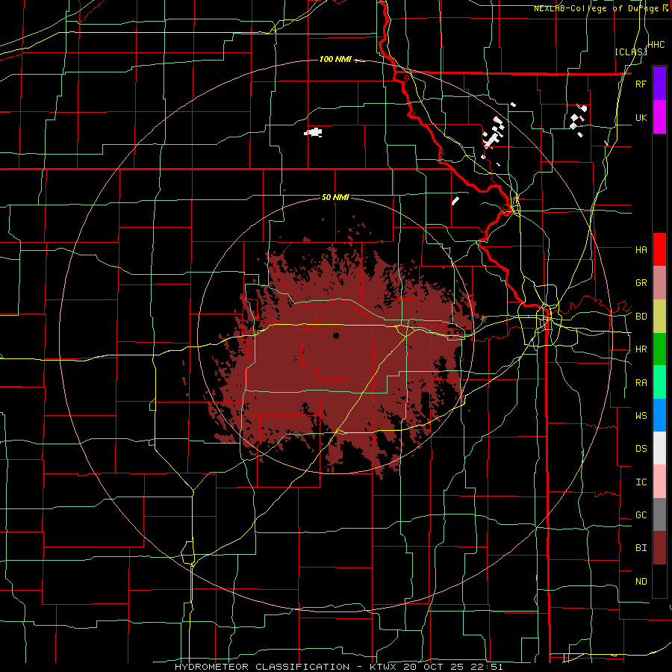Viewport: 672px width, 672px height.
Task: Pick the brown BI legend color swatch
Action: pos(659,548)
